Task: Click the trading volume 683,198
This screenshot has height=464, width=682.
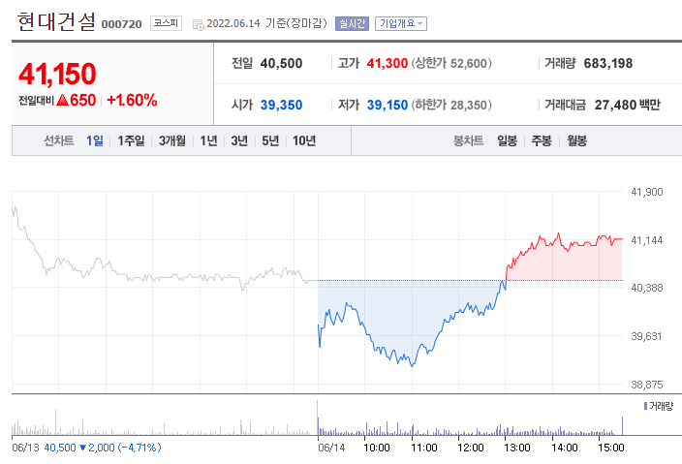Action: [x=608, y=64]
